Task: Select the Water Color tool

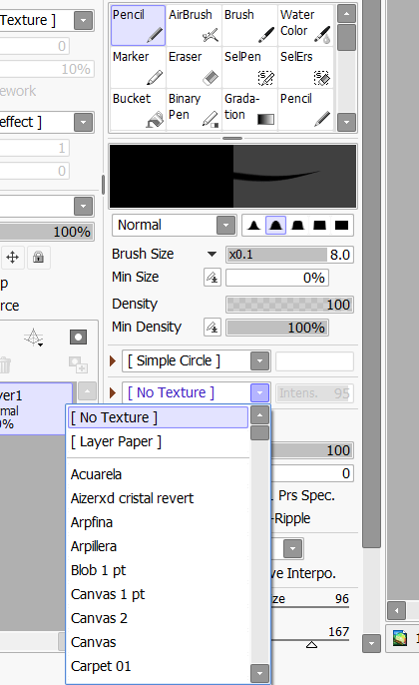Action: [305, 25]
